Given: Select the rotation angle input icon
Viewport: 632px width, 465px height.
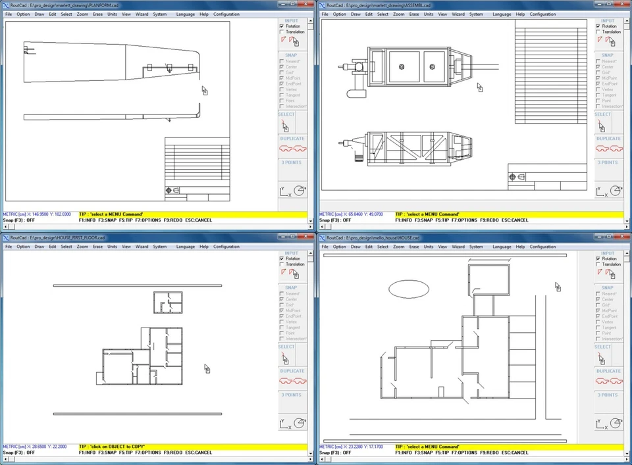Looking at the screenshot, I should click(x=284, y=39).
